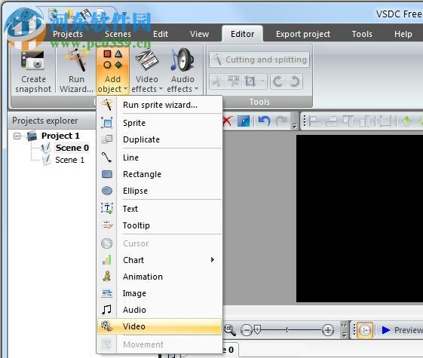The image size is (423, 358).
Task: Click the Sprite icon in the menu
Action: pyautogui.click(x=107, y=123)
